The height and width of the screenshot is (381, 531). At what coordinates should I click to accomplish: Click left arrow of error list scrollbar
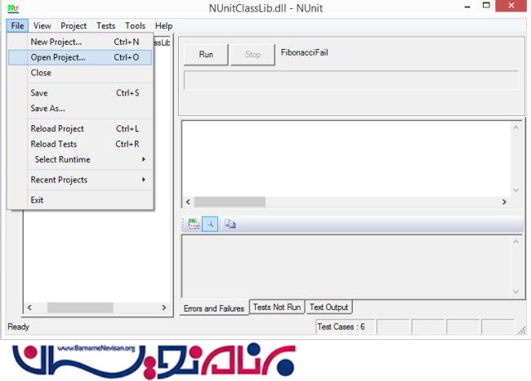click(188, 202)
